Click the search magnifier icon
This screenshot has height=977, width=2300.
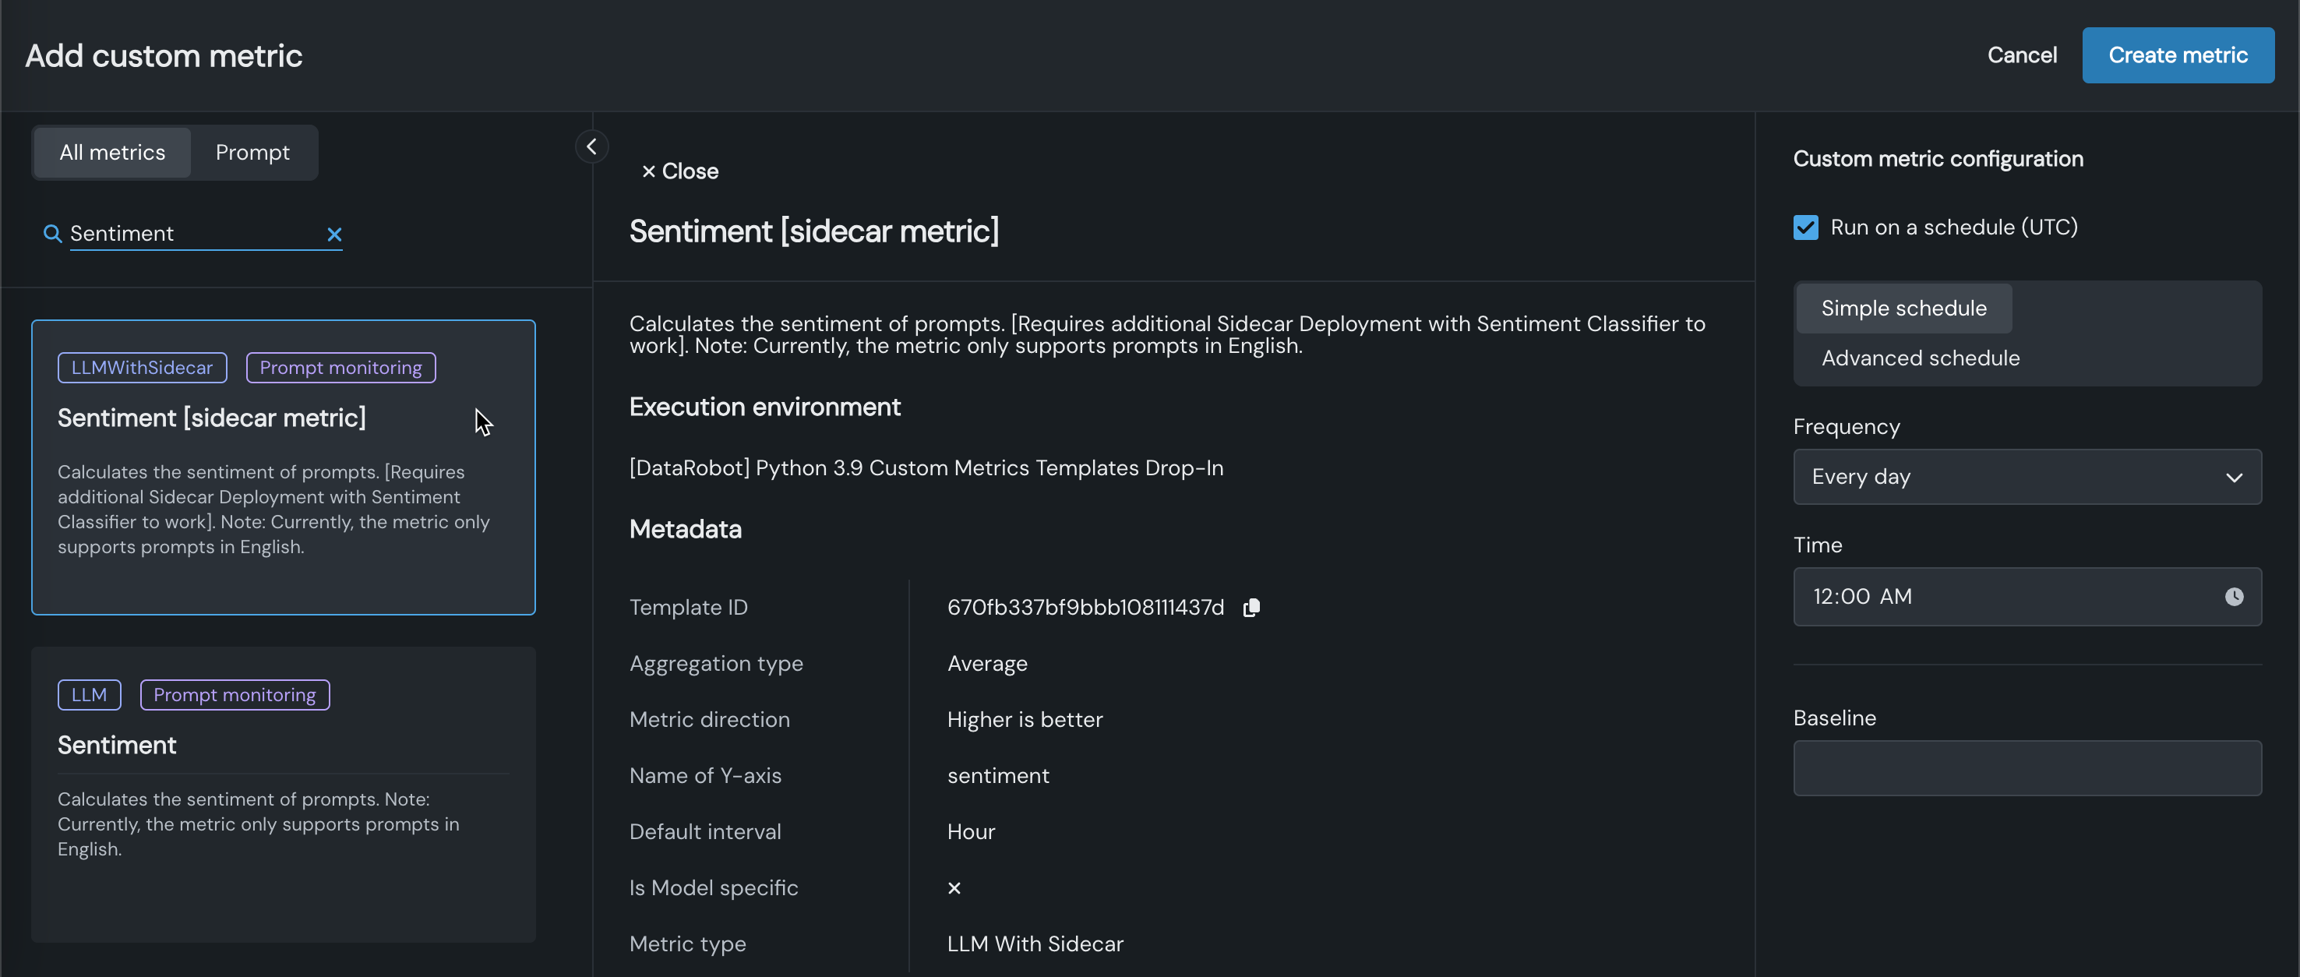point(53,234)
